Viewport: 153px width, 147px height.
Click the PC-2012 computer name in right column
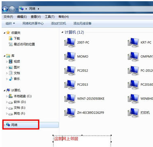click(147, 71)
